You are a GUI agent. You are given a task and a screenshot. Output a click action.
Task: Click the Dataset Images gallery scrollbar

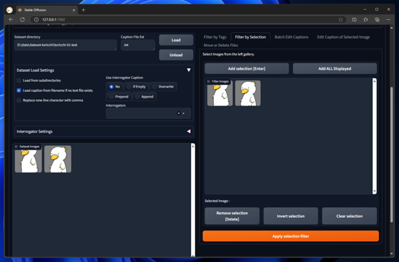coord(193,200)
